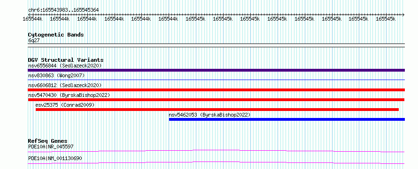Open the nsv830863 (Wong2007) variant label
The height and width of the screenshot is (169, 418).
click(56, 75)
